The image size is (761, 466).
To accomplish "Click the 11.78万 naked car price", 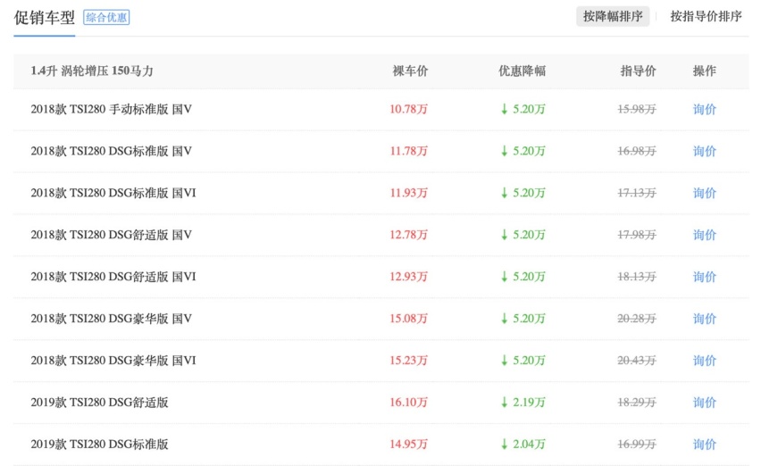I will click(409, 151).
